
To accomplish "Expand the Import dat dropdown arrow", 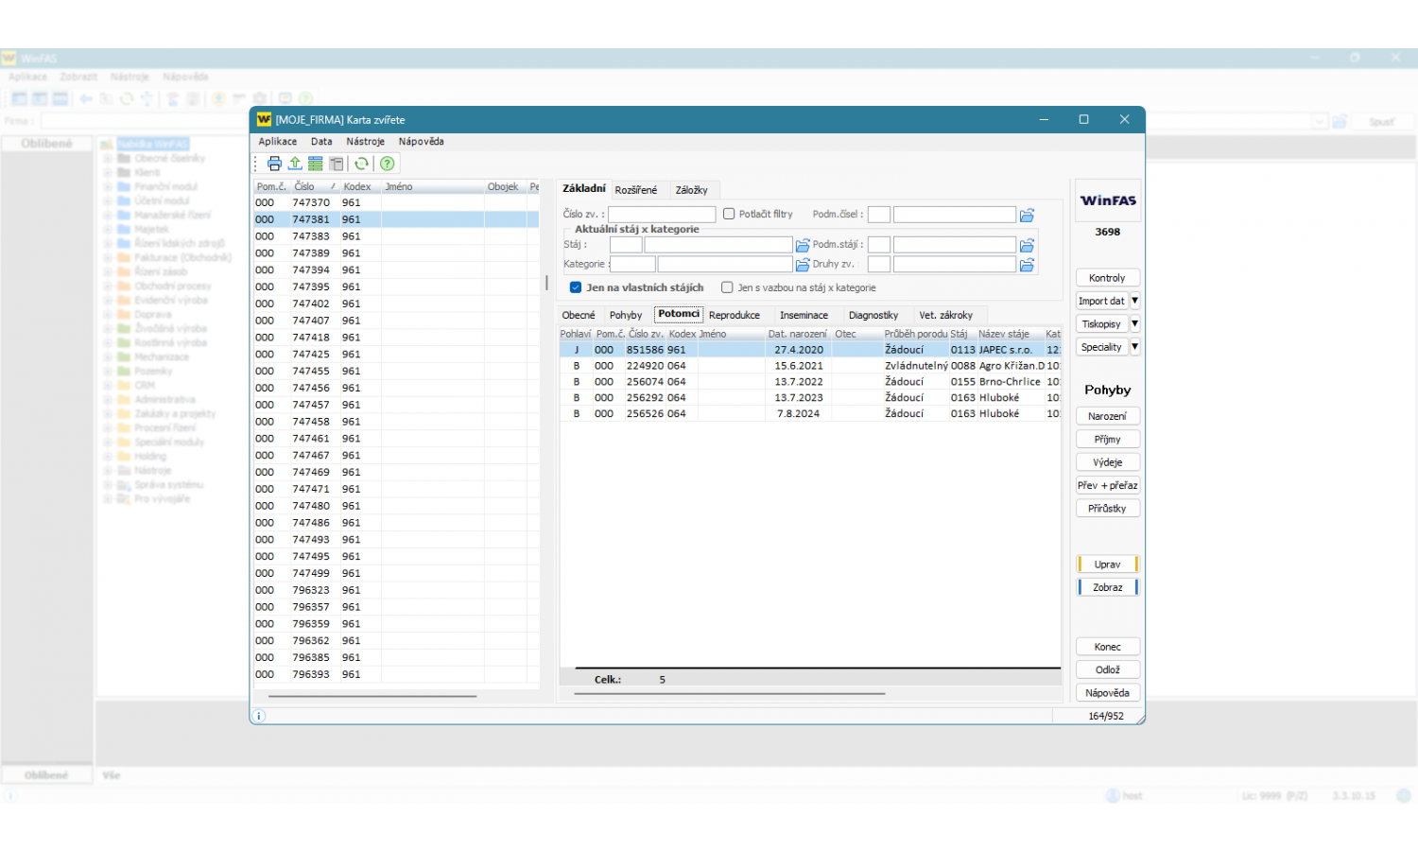I will pos(1134,301).
